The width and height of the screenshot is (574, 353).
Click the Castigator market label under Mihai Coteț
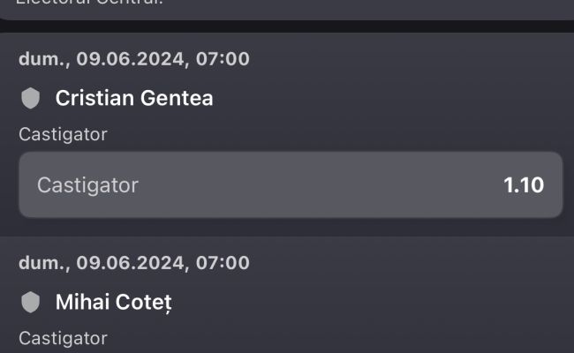pyautogui.click(x=63, y=338)
